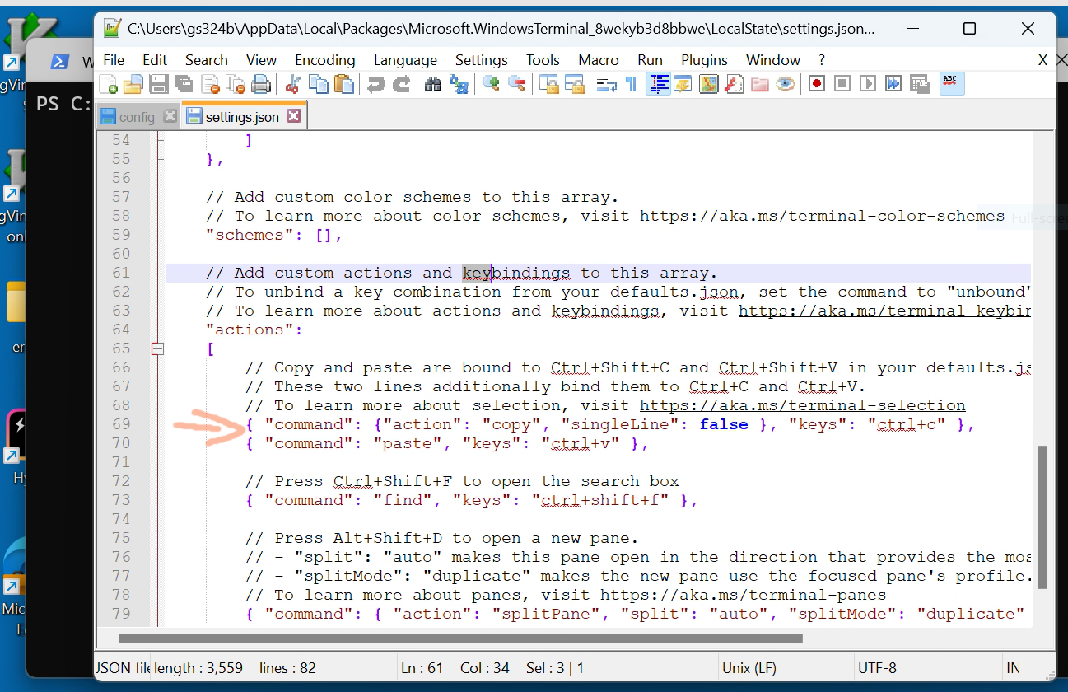Image resolution: width=1068 pixels, height=692 pixels.
Task: Run macro multiple times with the fast-forward icon
Action: coord(893,84)
